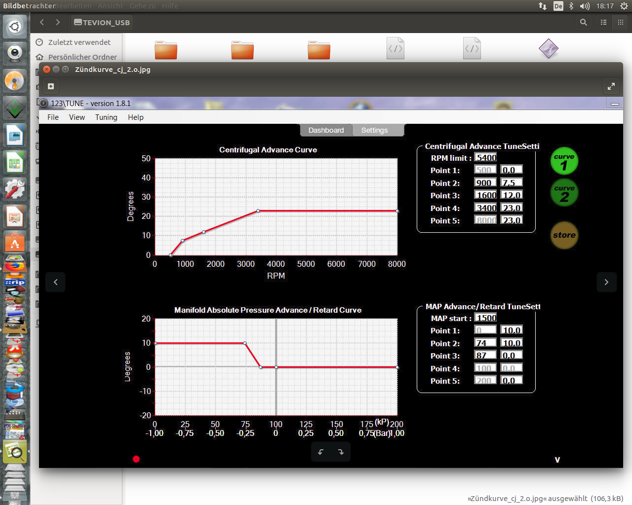632x505 pixels.
Task: Select the green curve 1 button
Action: [x=564, y=161]
